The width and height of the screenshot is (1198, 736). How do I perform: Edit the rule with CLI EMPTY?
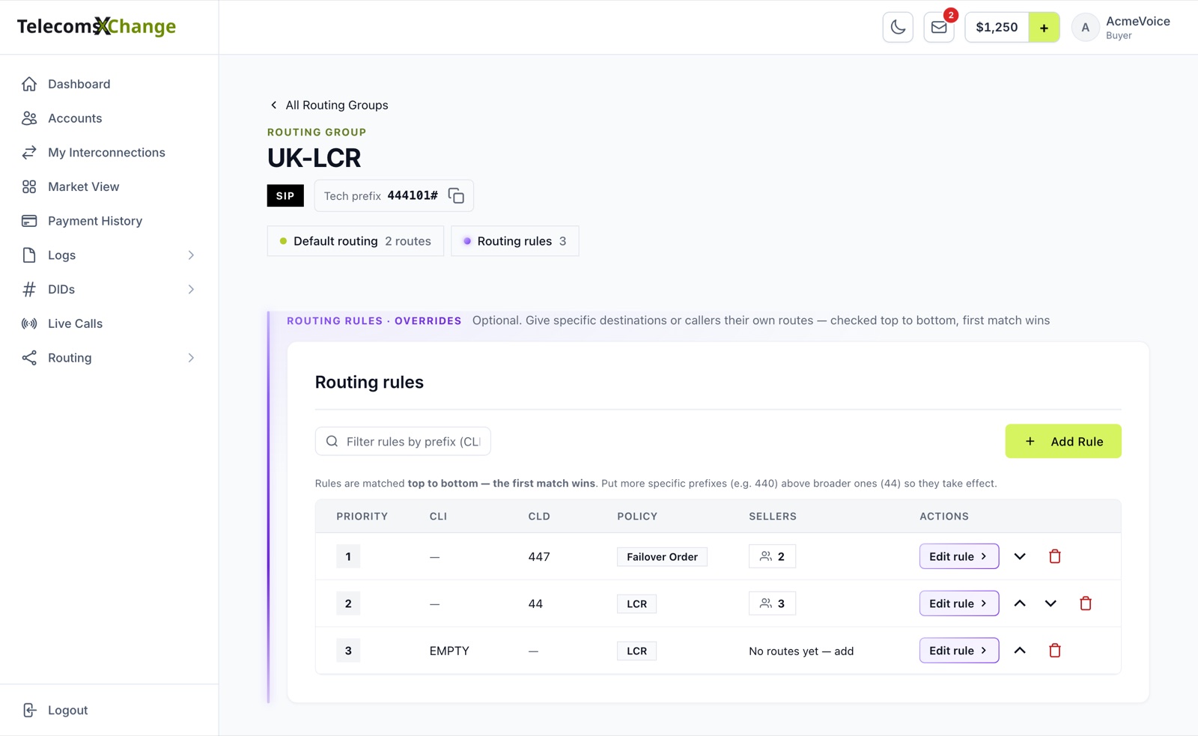click(x=959, y=651)
